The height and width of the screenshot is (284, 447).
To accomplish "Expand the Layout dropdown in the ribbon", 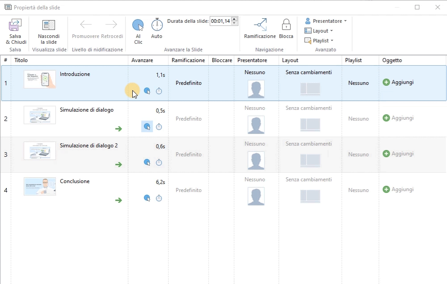I will click(319, 31).
